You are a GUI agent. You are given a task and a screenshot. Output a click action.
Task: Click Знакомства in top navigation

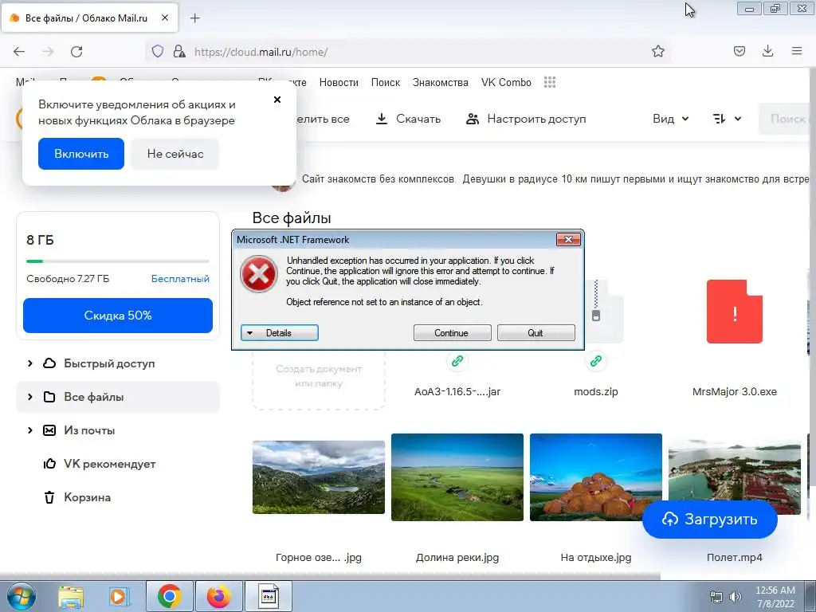(440, 82)
